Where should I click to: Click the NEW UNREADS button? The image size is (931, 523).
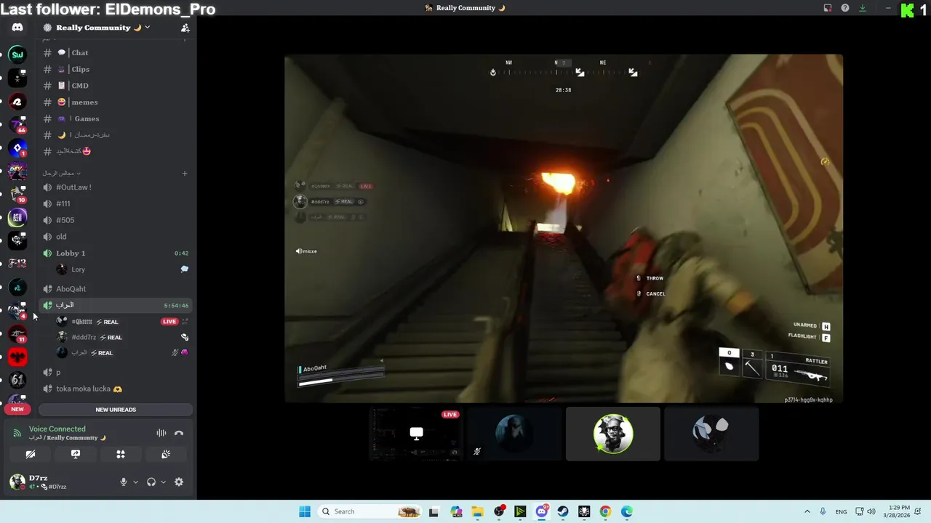[116, 410]
